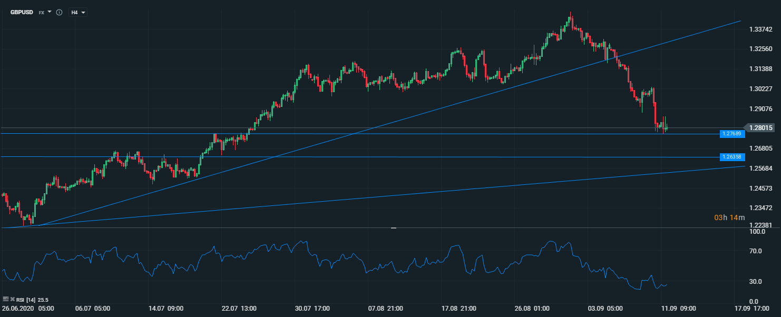This screenshot has width=781, height=317.
Task: Click the 17.09 17:00 time axis label
Action: click(752, 308)
